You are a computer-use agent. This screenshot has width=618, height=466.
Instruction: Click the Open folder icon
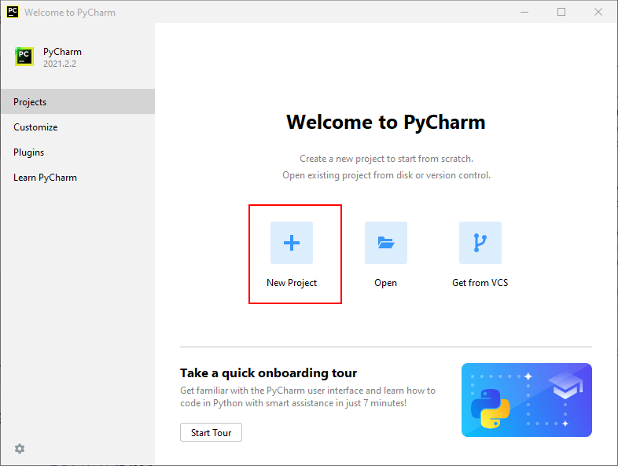point(385,243)
